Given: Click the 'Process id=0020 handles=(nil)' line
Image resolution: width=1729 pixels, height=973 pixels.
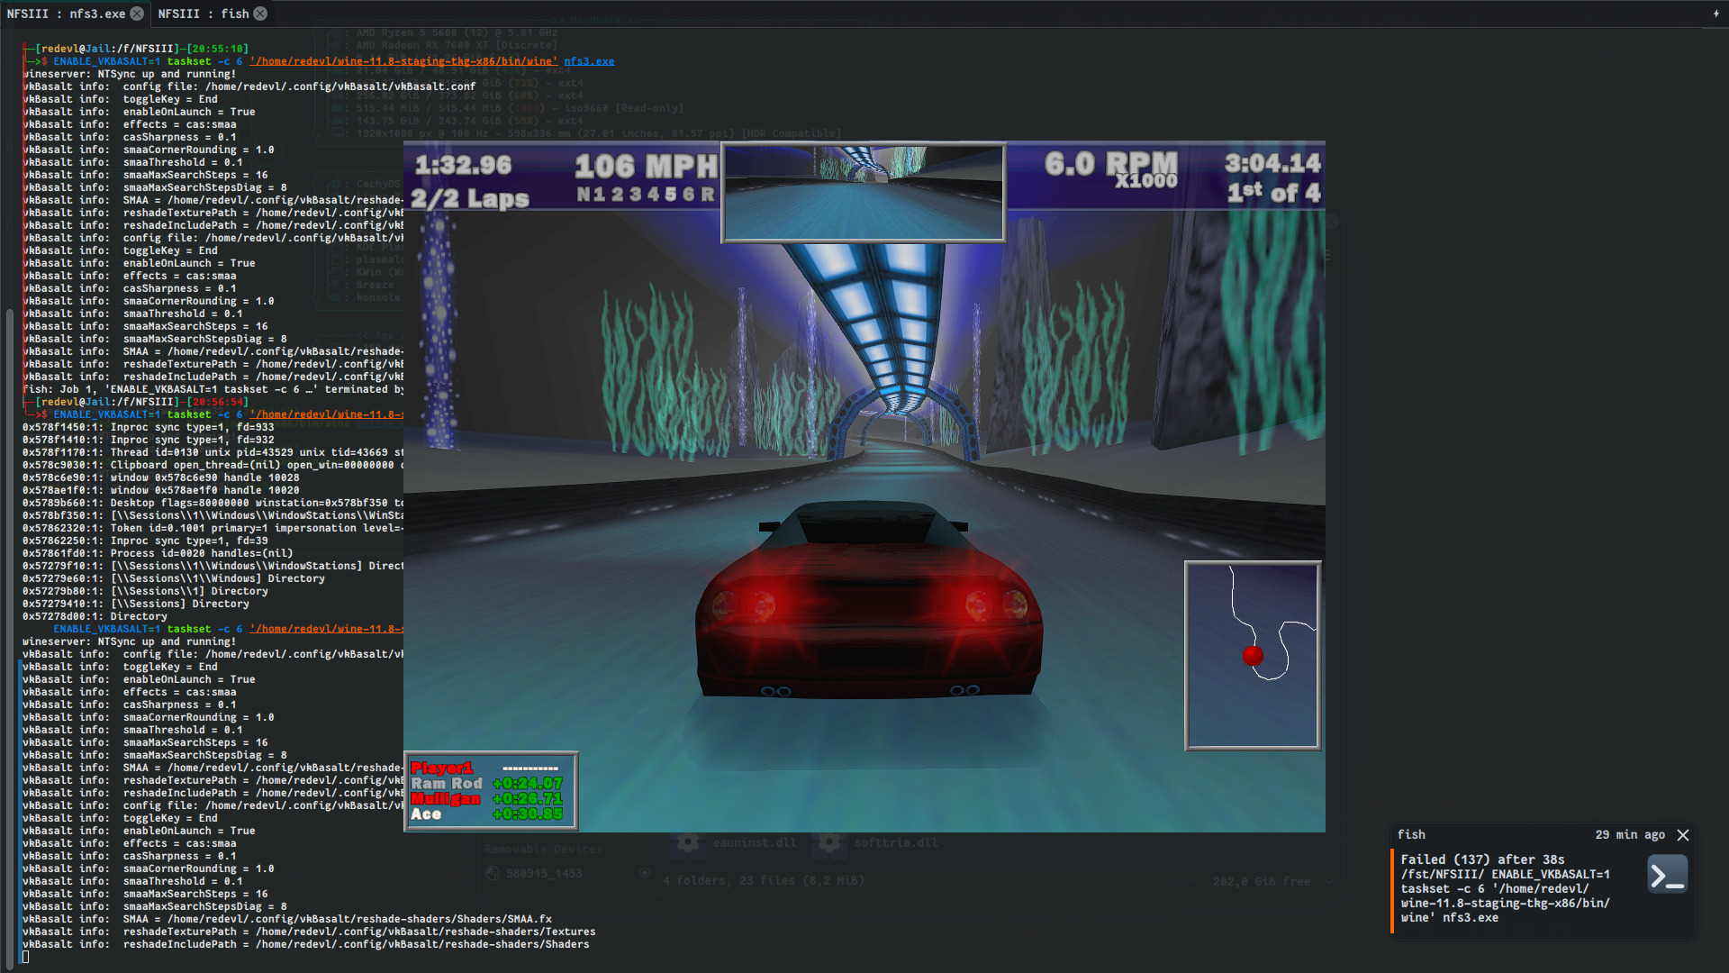Looking at the screenshot, I should 158,553.
